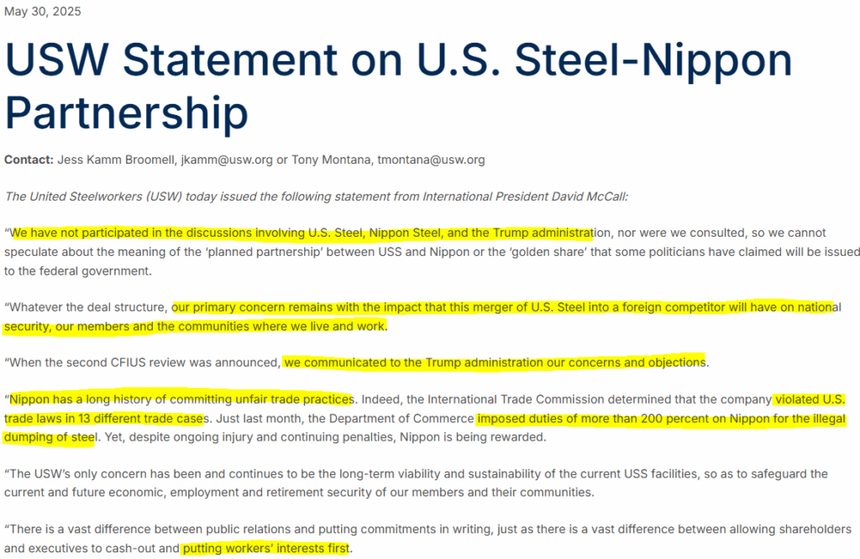Click the bold 'Contact:' label

[x=29, y=160]
